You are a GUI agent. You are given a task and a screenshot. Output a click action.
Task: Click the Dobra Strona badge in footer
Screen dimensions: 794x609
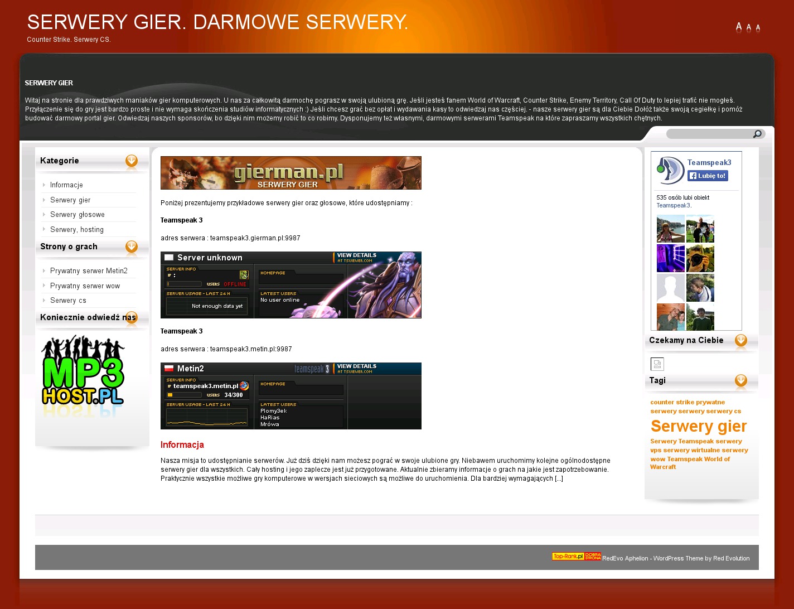[593, 556]
